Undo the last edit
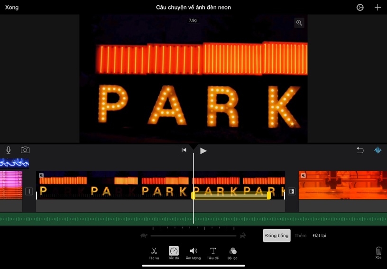This screenshot has width=387, height=269. click(x=360, y=150)
